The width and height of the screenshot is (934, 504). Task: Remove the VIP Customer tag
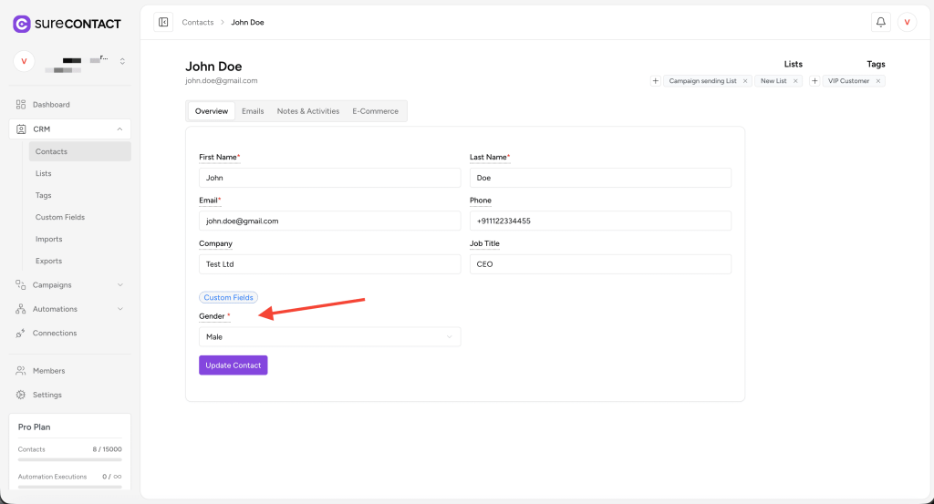pyautogui.click(x=878, y=81)
